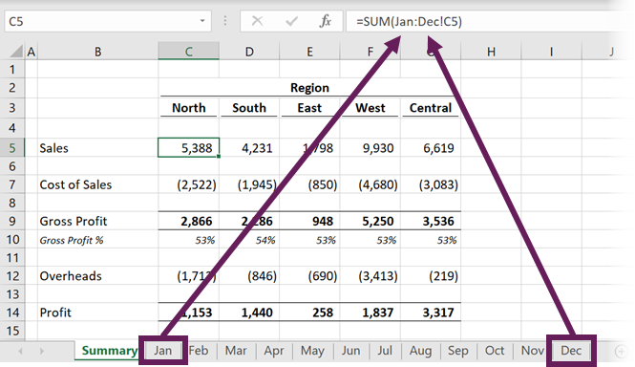Open the Sep sheet tab
This screenshot has height=367, width=635.
[458, 351]
